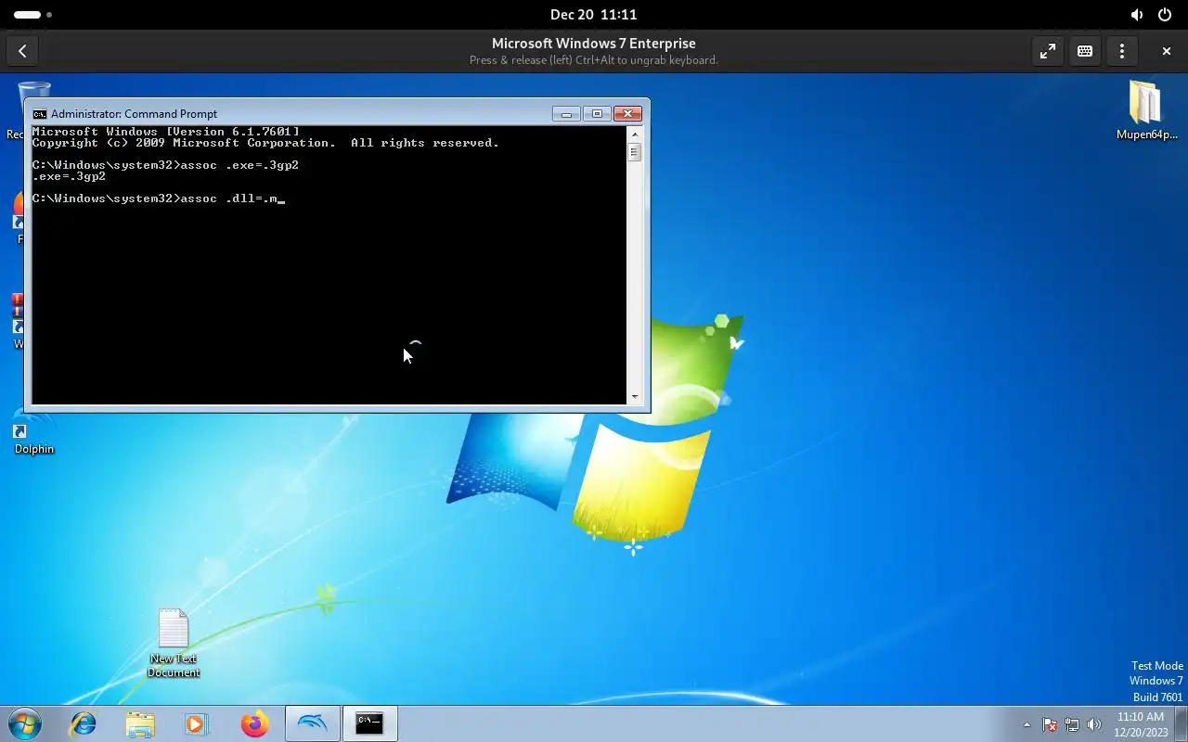Image resolution: width=1188 pixels, height=742 pixels.
Task: Open Windows Media Player from taskbar
Action: pos(197,723)
